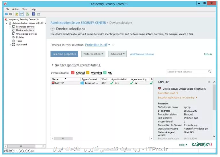Close the LAPTOP details panel with the X

(209, 82)
